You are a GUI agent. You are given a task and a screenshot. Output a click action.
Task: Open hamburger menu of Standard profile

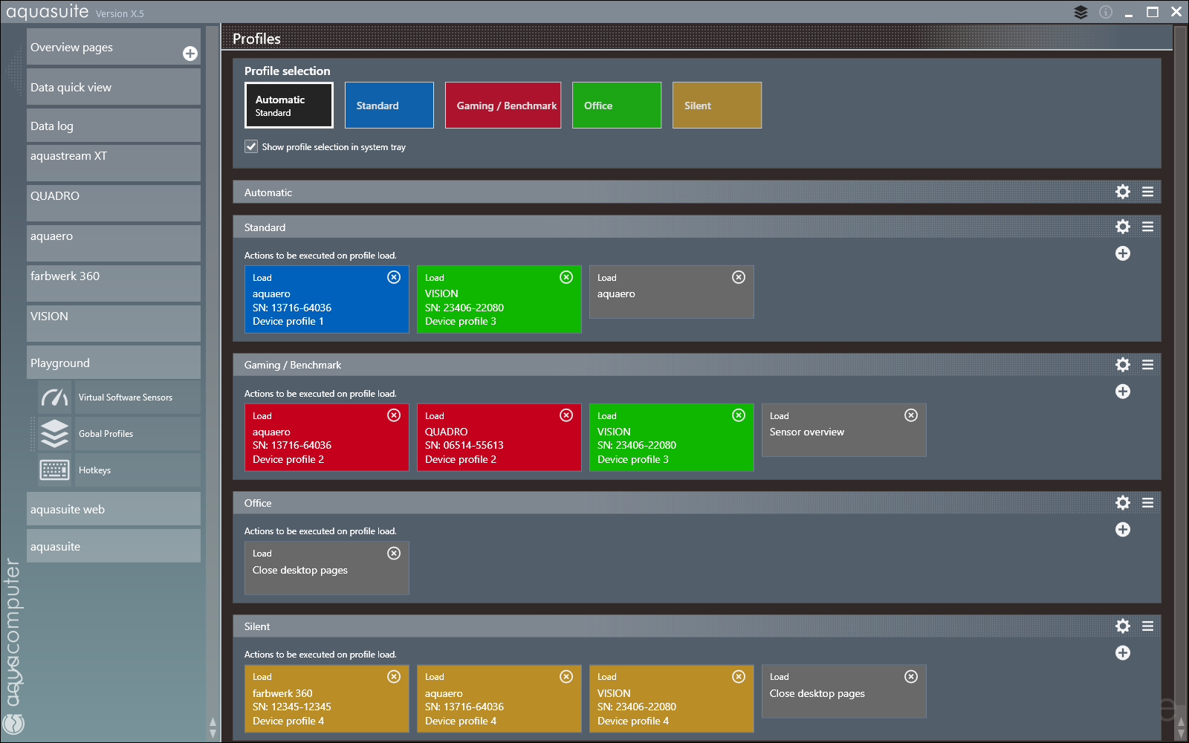1148,227
